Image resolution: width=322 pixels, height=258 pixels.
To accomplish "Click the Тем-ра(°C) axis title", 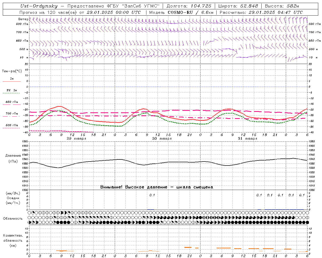I will [x=12, y=71].
